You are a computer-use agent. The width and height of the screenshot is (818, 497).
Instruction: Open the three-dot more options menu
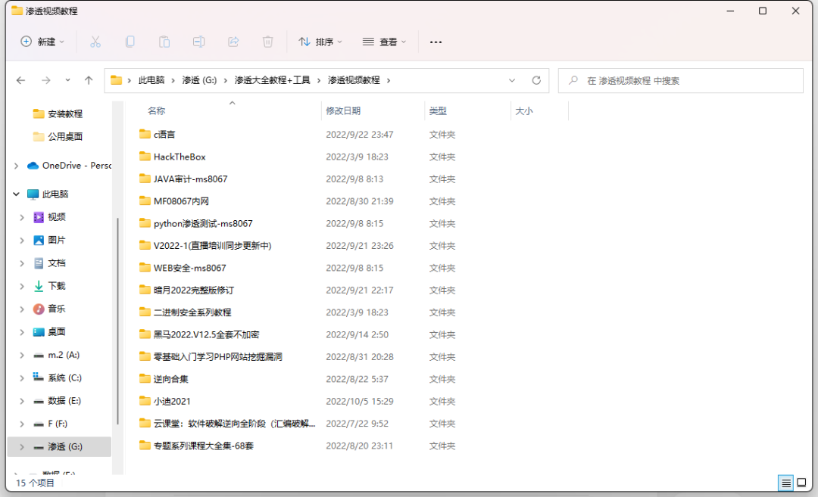436,42
